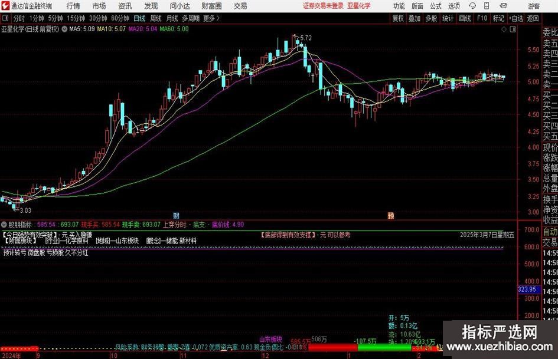Switch to 60分钟 chart period
558x359 pixels.
tap(120, 18)
